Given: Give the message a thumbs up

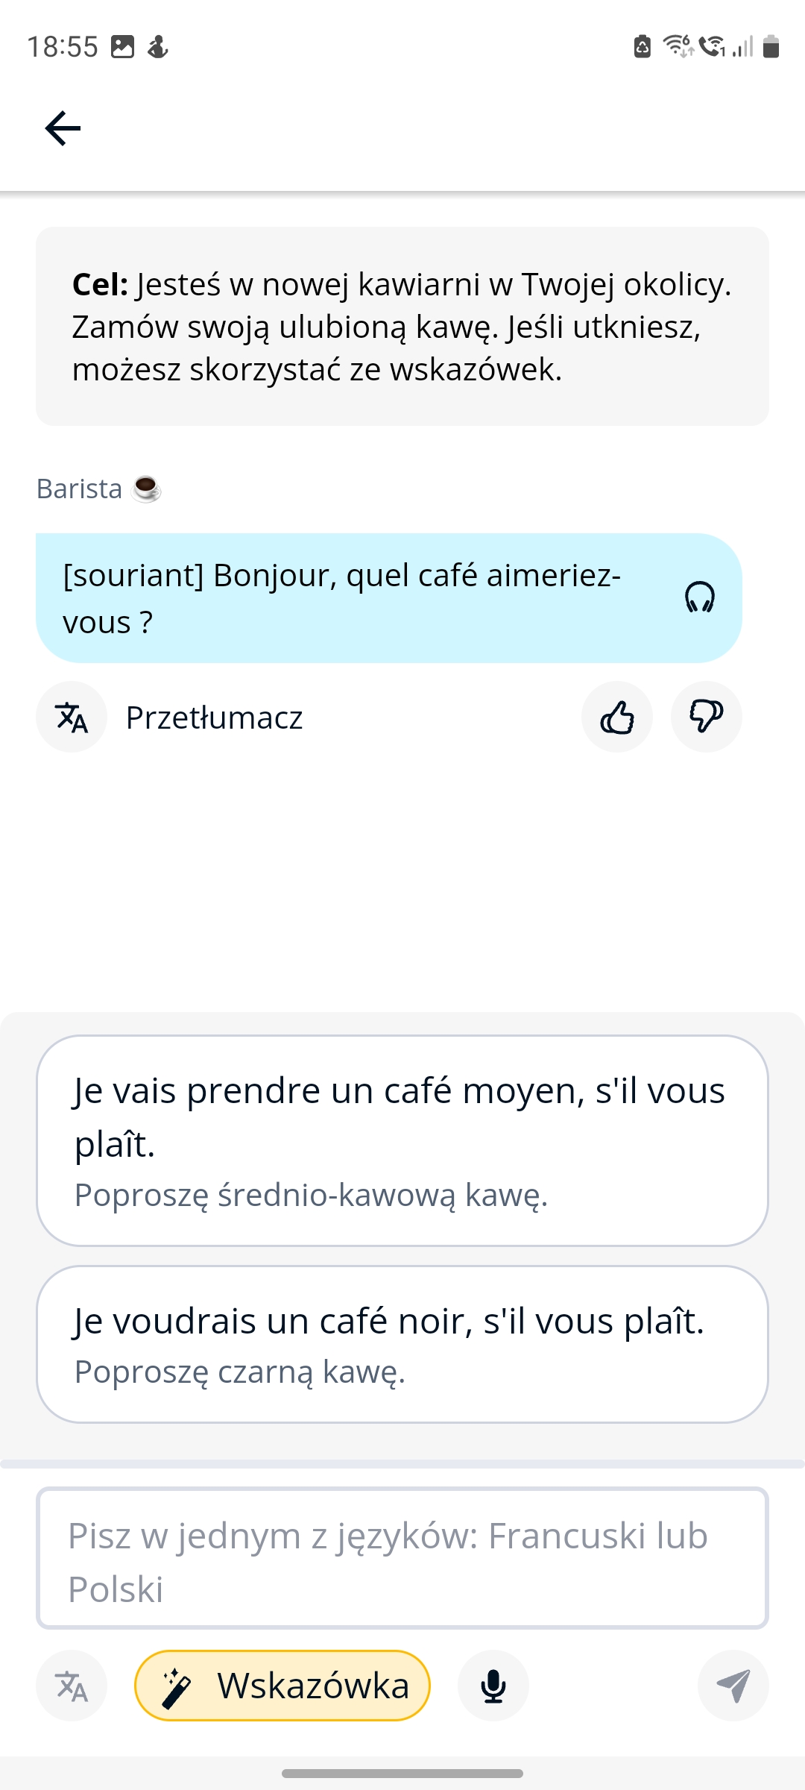Looking at the screenshot, I should pyautogui.click(x=617, y=717).
